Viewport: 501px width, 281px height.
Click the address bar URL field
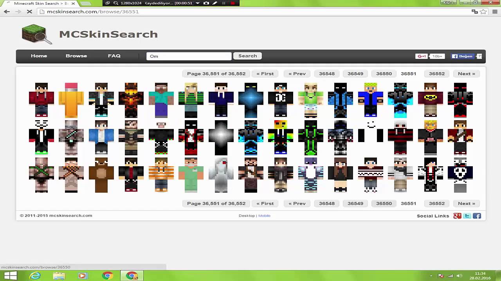coord(254,12)
